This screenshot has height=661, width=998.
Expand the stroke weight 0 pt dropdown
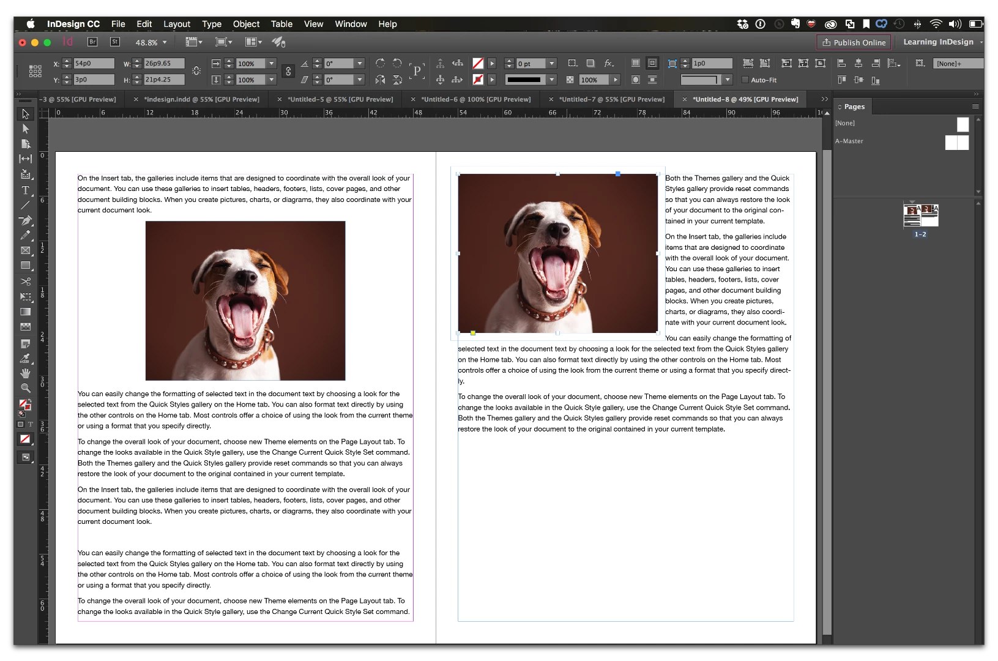click(x=551, y=64)
